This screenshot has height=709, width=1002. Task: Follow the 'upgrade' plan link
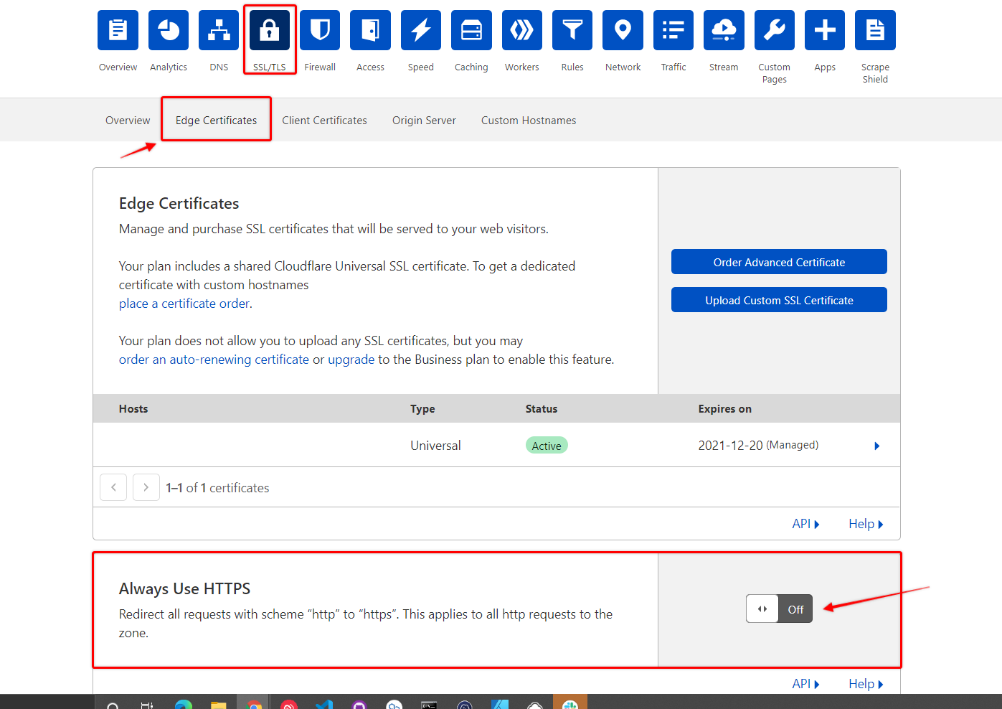[351, 360]
